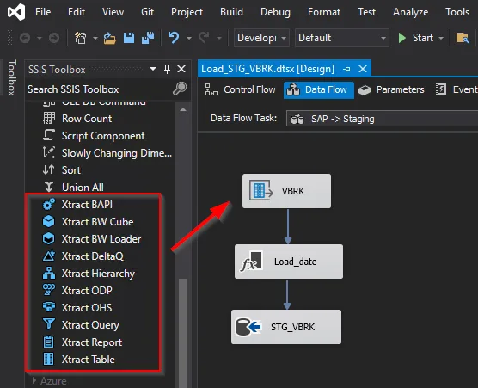Screen dimensions: 478x388
Task: Click the Open File folder icon
Action: coord(110,39)
